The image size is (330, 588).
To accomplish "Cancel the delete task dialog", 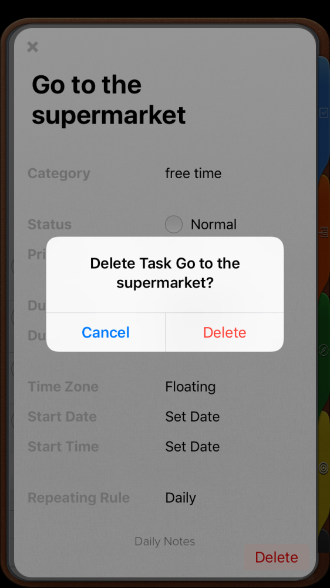I will click(x=106, y=332).
